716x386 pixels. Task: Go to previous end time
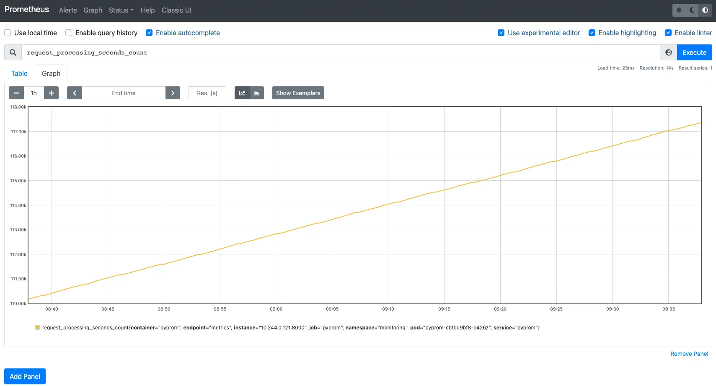click(75, 93)
